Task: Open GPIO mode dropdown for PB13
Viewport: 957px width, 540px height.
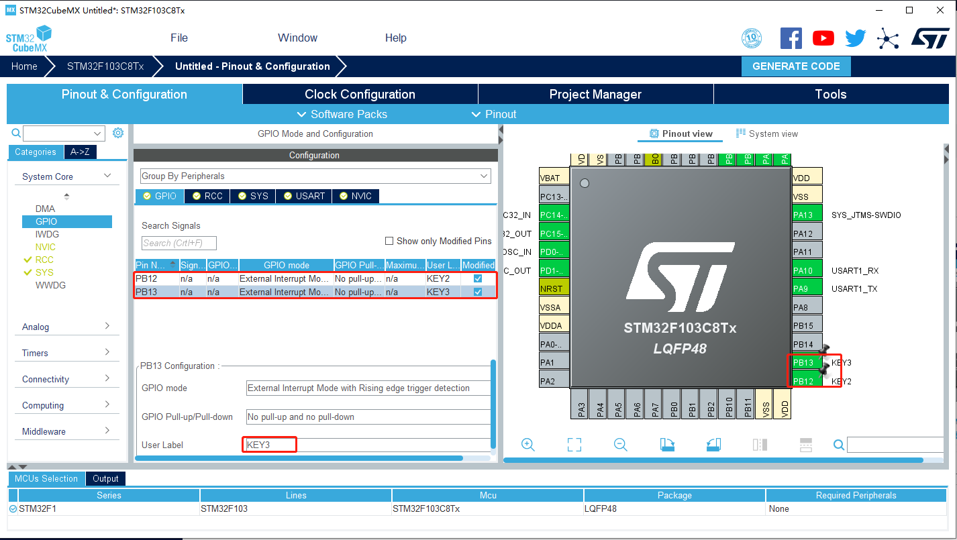Action: pos(368,388)
